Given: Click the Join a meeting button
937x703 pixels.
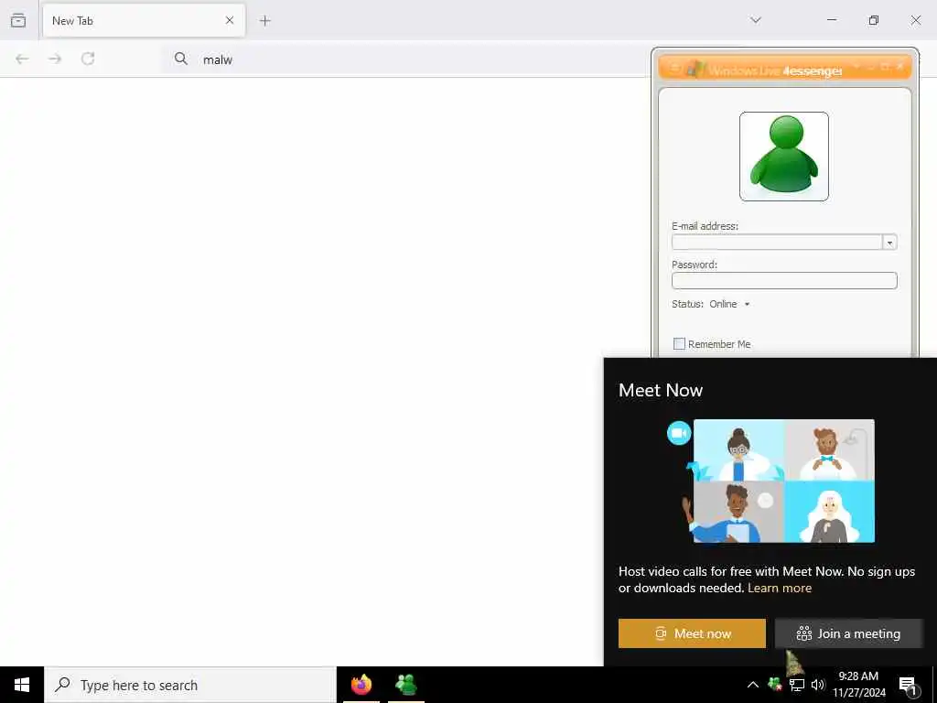Looking at the screenshot, I should coord(848,633).
